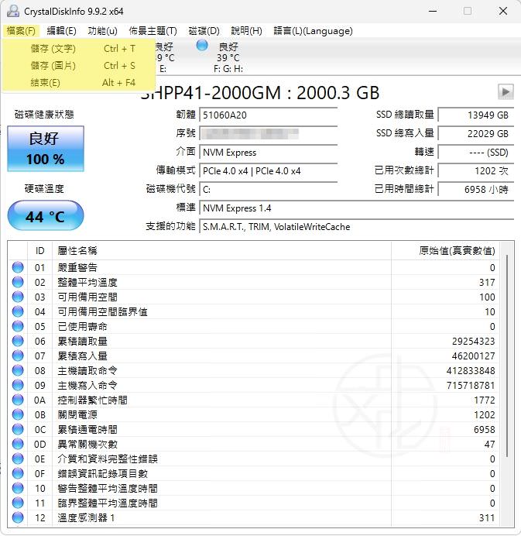Select the 主機讀取命令 raw value 412833848
Image resolution: width=521 pixels, height=536 pixels.
point(471,370)
